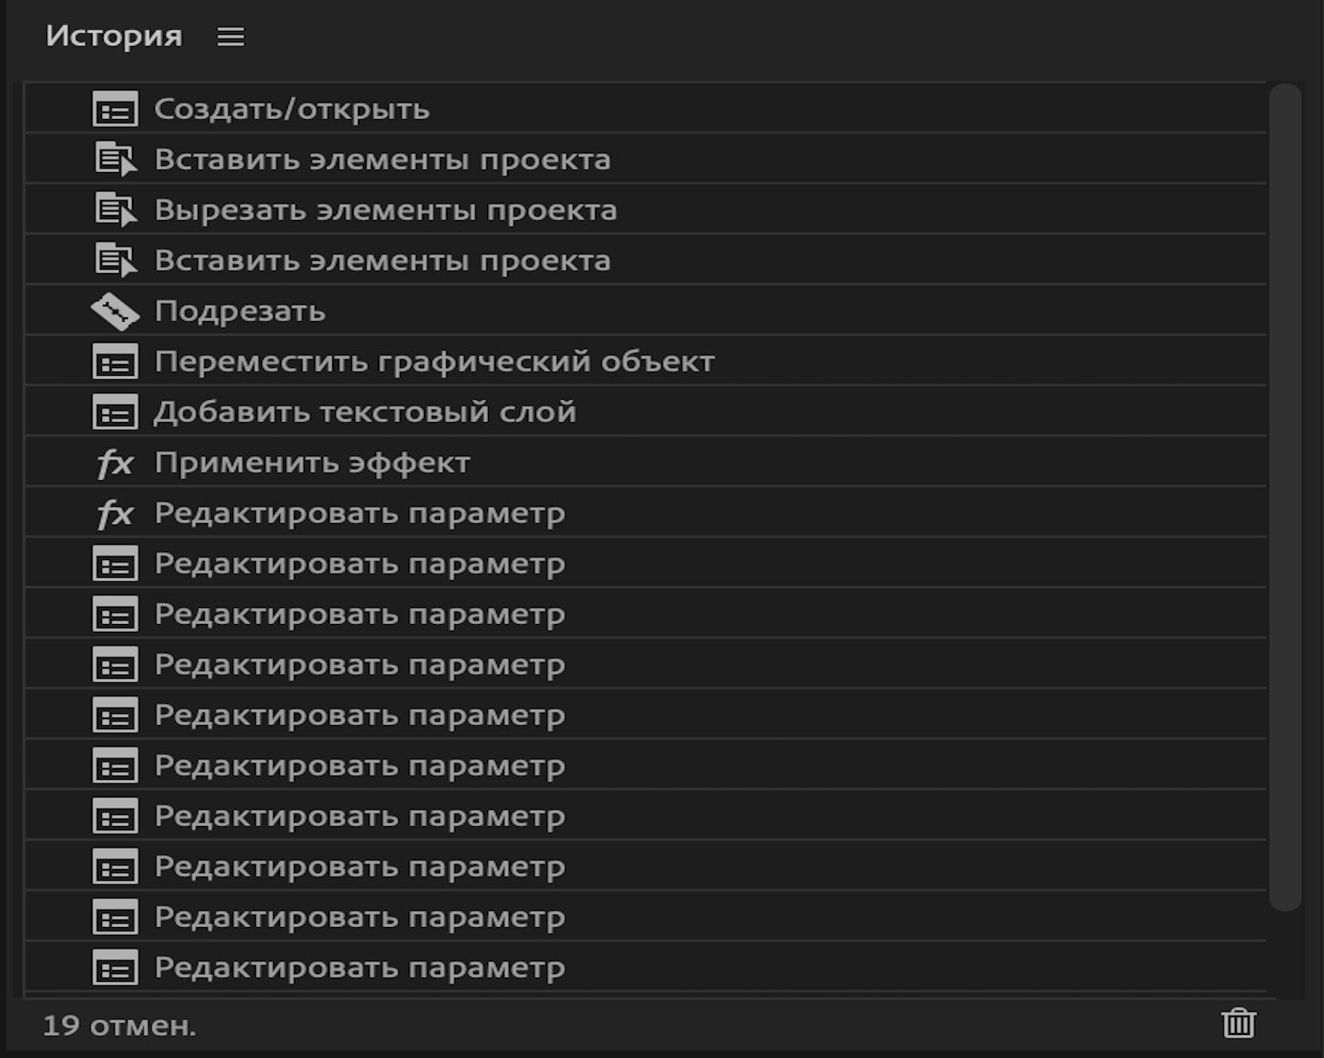This screenshot has width=1324, height=1058.
Task: Click the trash icon to clear history
Action: [1239, 1020]
